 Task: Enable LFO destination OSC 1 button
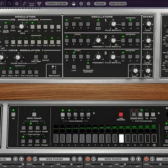(13, 42)
